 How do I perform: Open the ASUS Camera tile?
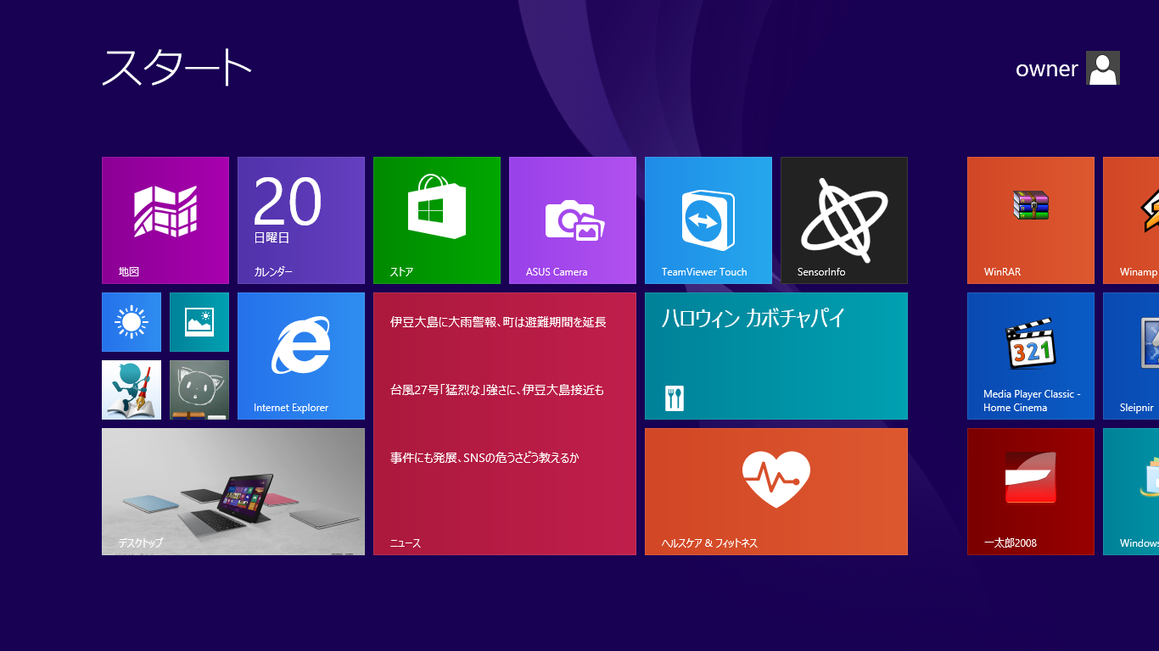573,220
